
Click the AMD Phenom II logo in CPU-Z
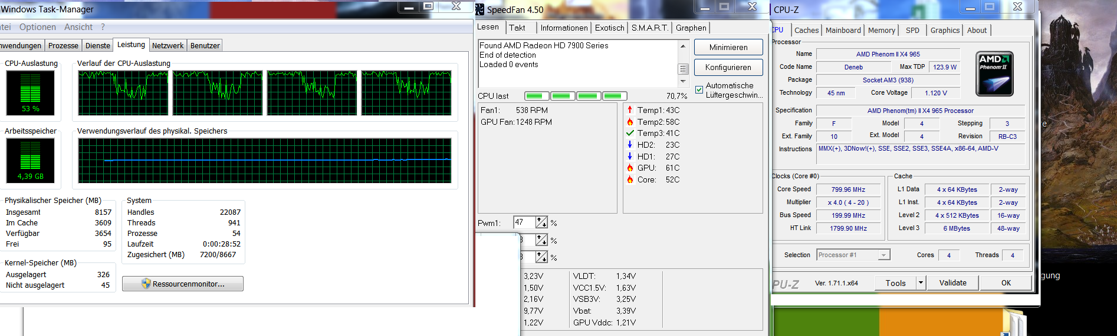pyautogui.click(x=994, y=74)
